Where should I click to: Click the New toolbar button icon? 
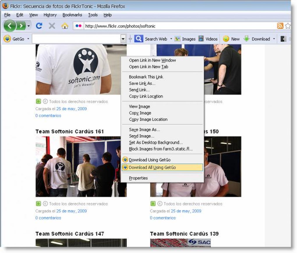(226, 39)
